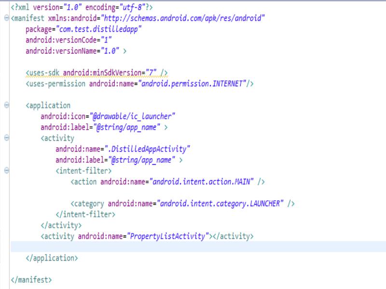Collapse the first activity element fold marker

tap(7, 138)
